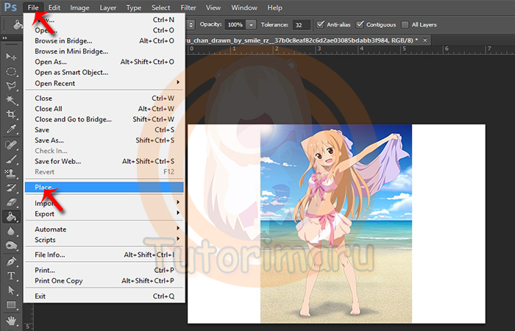Choose Place... from File menu

tap(104, 187)
